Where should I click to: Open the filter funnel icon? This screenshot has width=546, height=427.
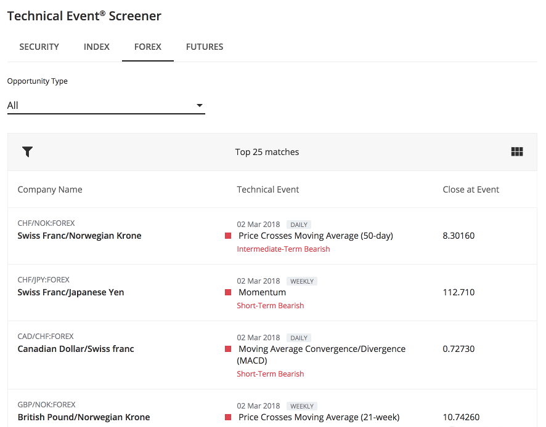click(27, 151)
